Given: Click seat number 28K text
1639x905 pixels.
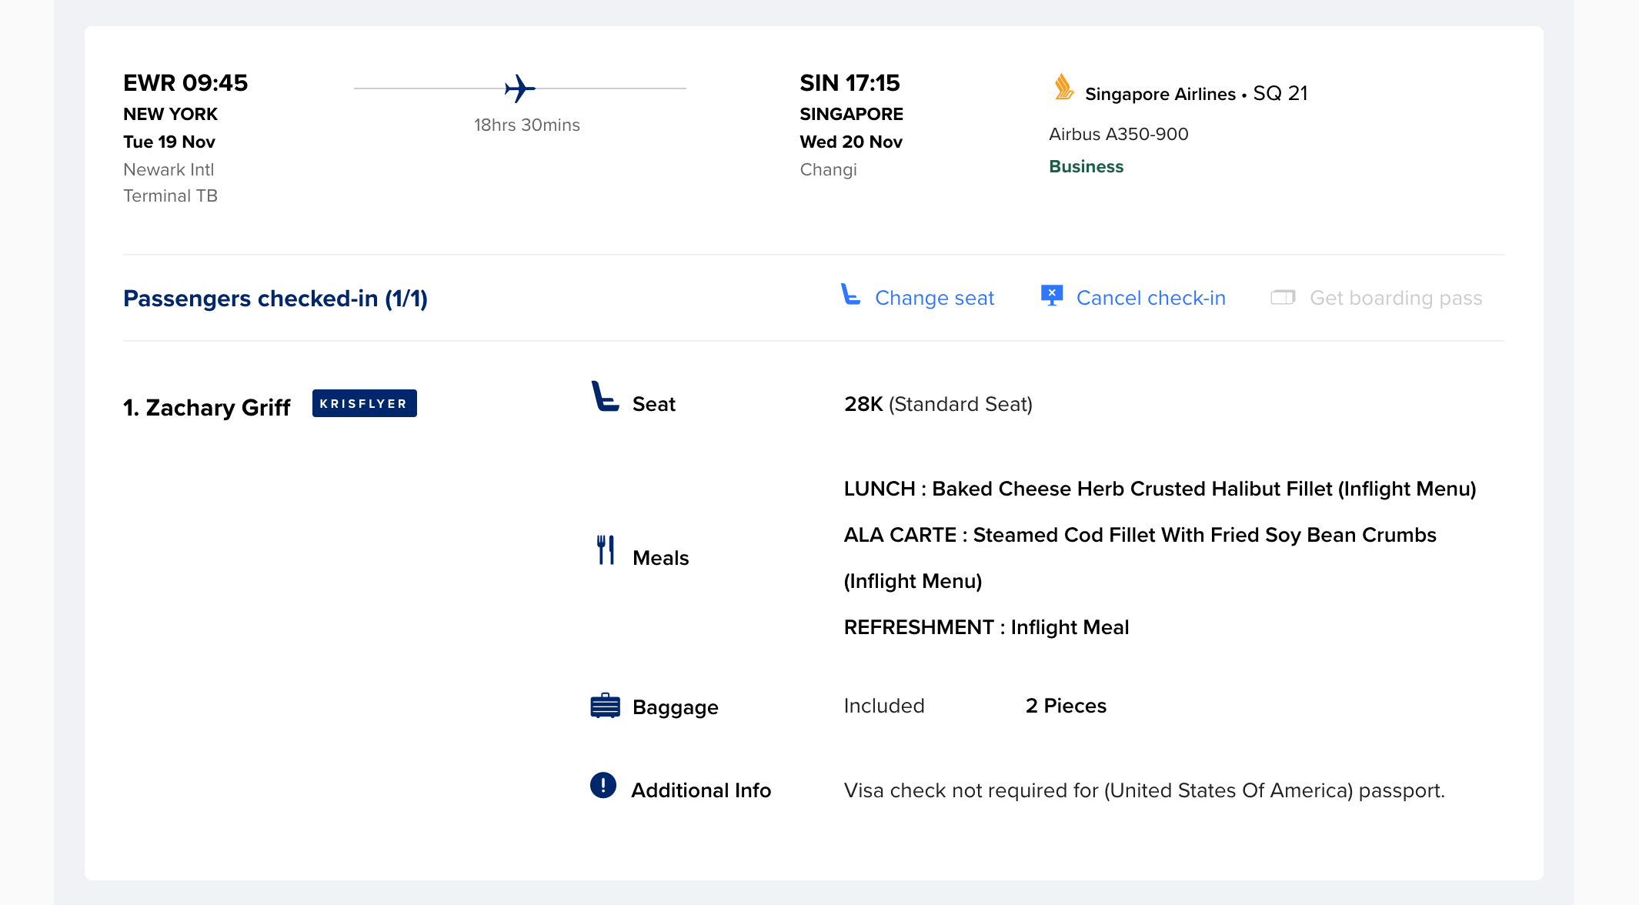Looking at the screenshot, I should 863,404.
